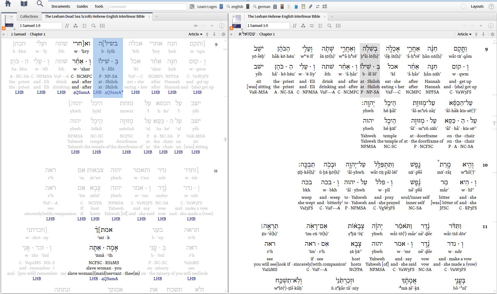Go to next article in right panel

pyautogui.click(x=483, y=34)
